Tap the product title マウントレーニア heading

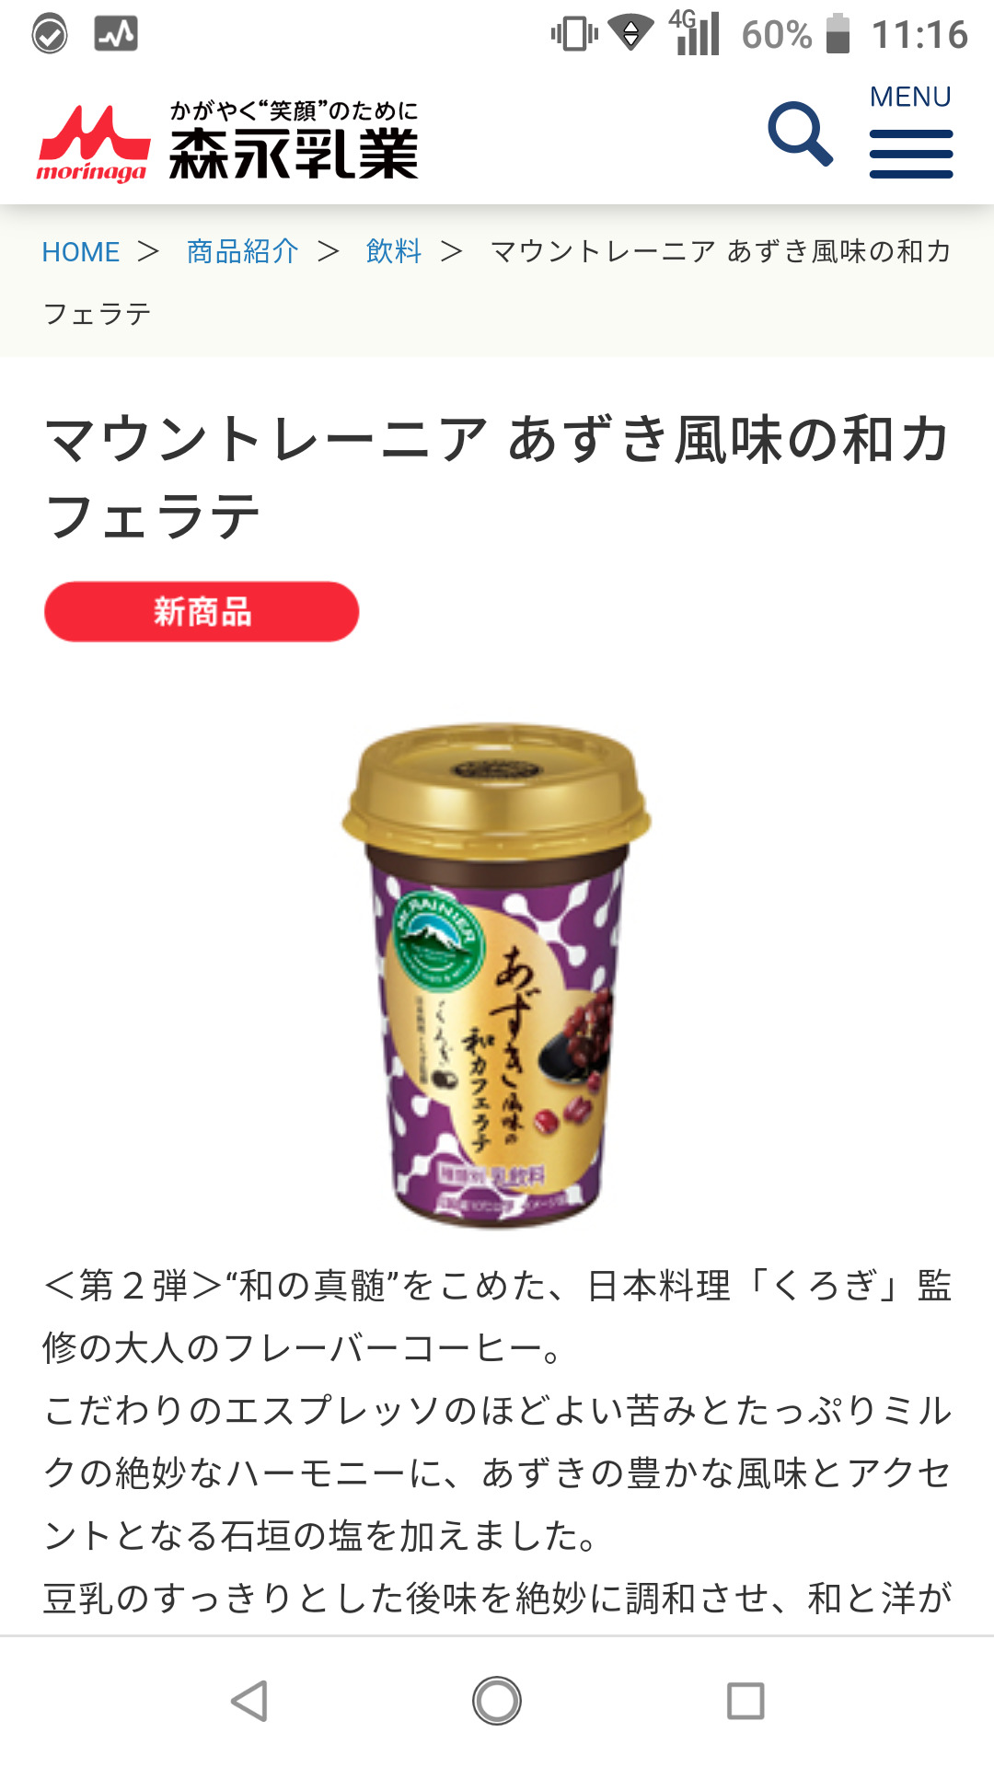point(497,477)
